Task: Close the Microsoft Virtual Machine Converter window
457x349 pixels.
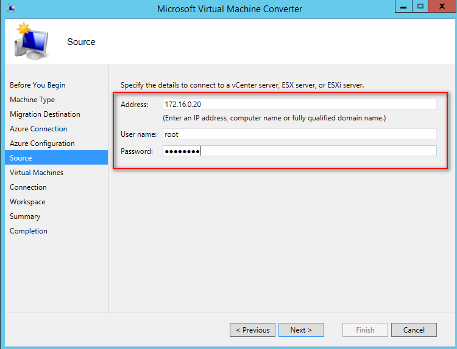Action: click(x=442, y=7)
